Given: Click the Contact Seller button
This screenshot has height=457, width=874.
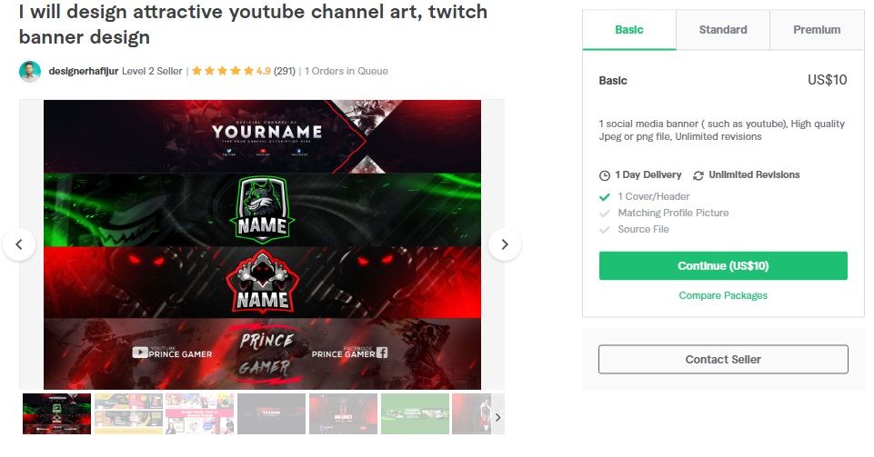Looking at the screenshot, I should click(723, 359).
